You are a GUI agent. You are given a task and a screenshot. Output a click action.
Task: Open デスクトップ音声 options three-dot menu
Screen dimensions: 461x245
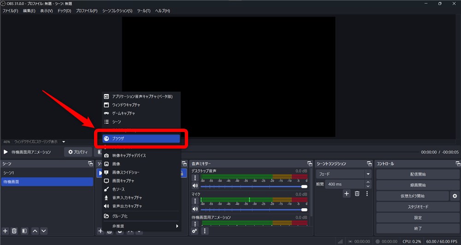tap(195, 178)
